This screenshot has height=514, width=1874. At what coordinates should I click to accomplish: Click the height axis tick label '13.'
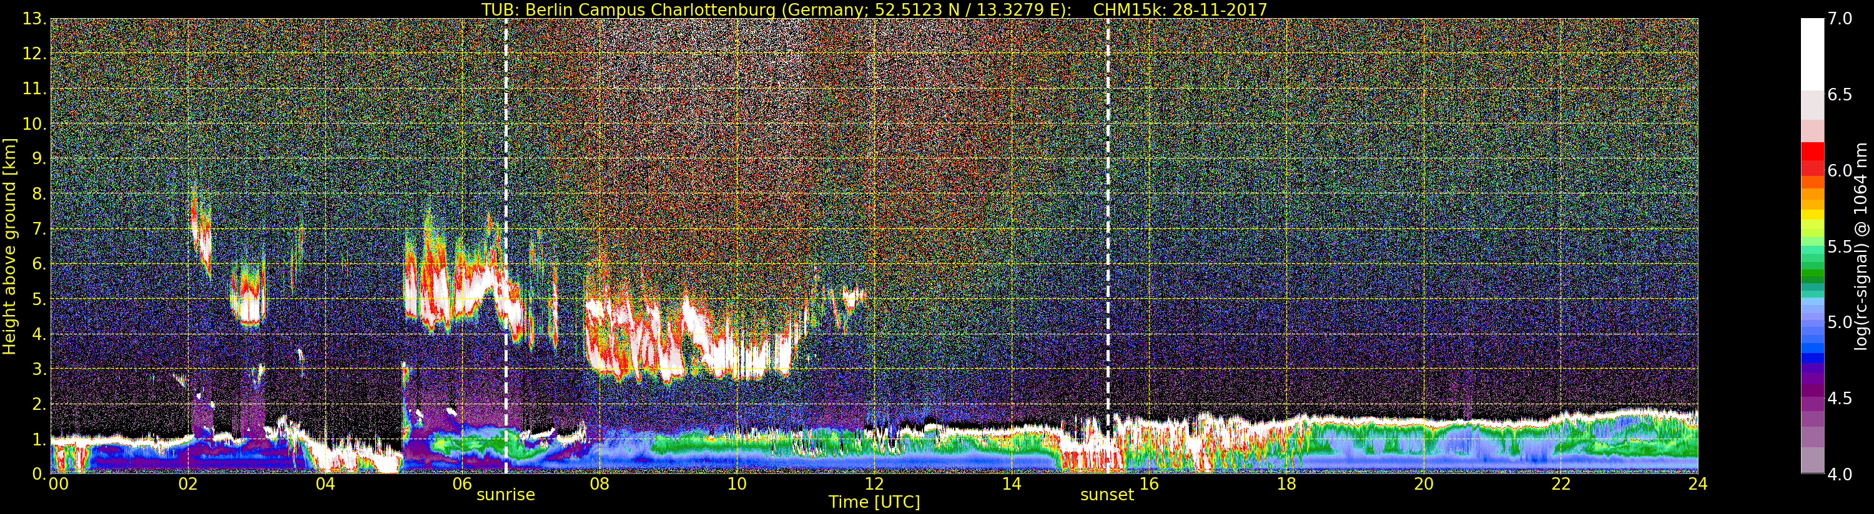click(35, 19)
